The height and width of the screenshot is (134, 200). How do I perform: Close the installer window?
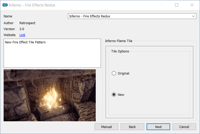point(192,5)
